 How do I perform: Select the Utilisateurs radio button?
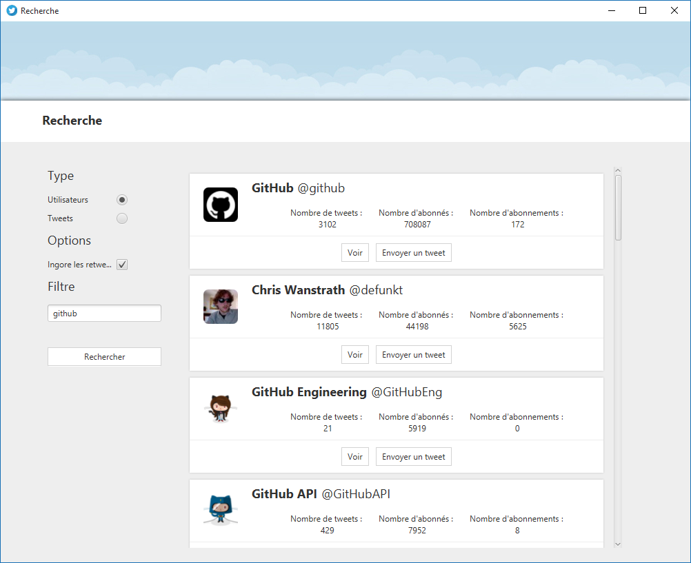point(122,200)
